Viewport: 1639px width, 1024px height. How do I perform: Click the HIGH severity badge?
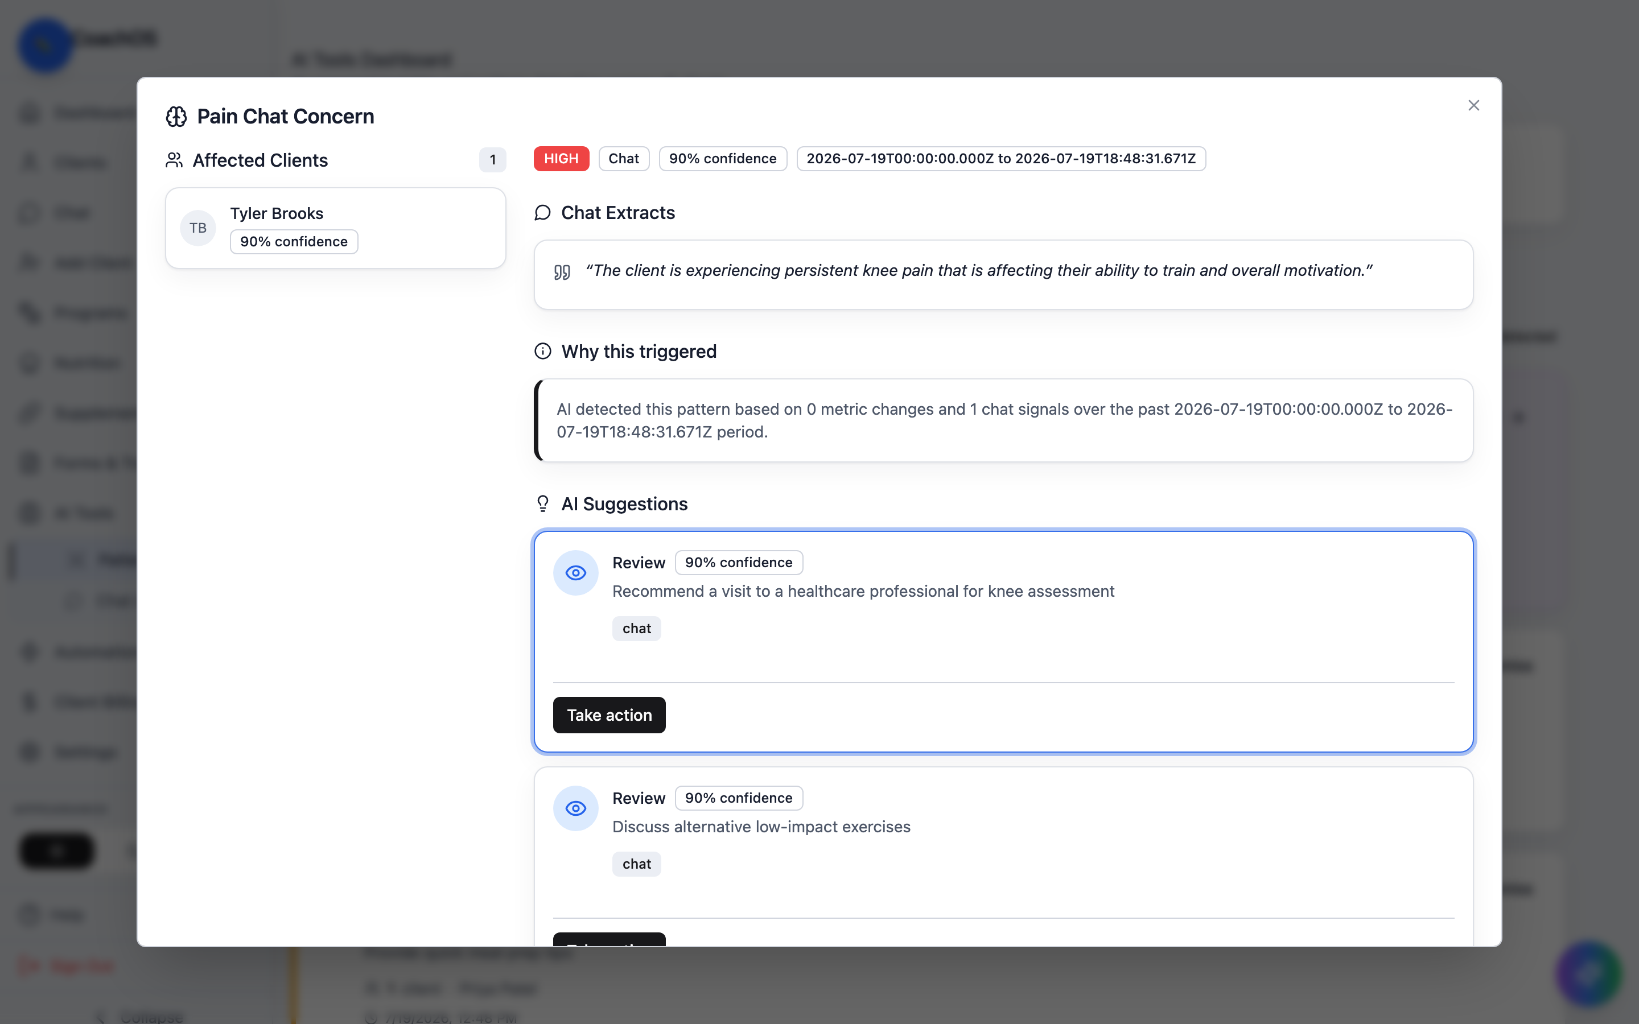[561, 159]
